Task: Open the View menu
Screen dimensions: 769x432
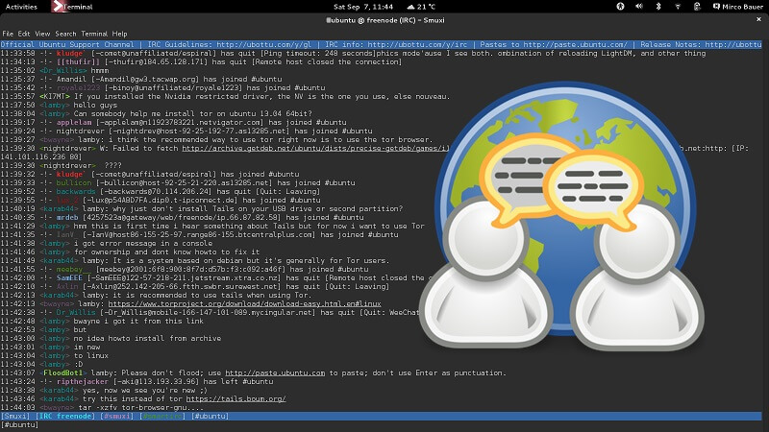Action: pos(42,34)
